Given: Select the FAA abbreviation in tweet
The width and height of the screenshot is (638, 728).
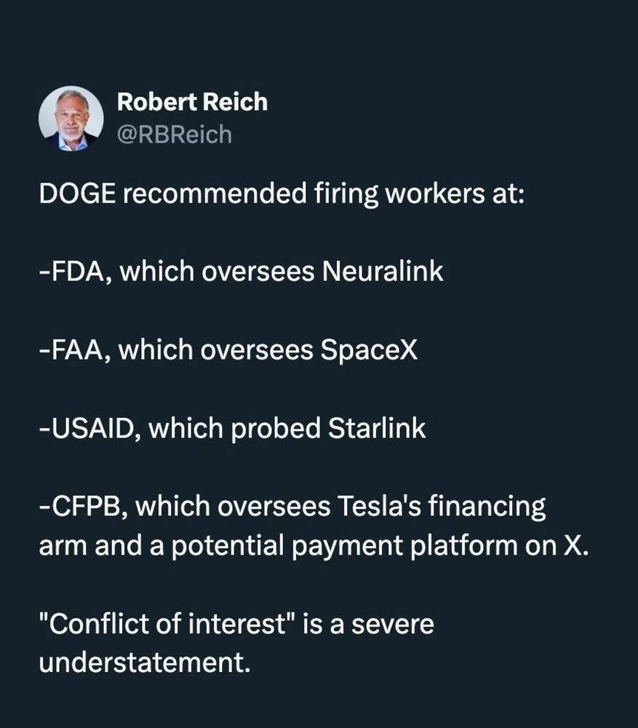Looking at the screenshot, I should 76,349.
